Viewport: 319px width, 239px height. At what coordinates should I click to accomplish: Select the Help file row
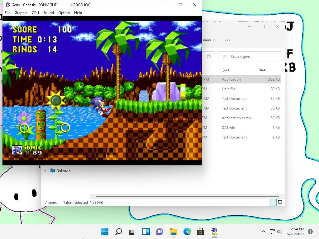click(x=242, y=89)
